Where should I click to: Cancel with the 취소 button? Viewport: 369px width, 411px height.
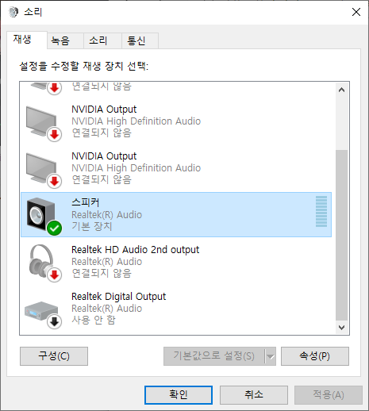(x=254, y=395)
